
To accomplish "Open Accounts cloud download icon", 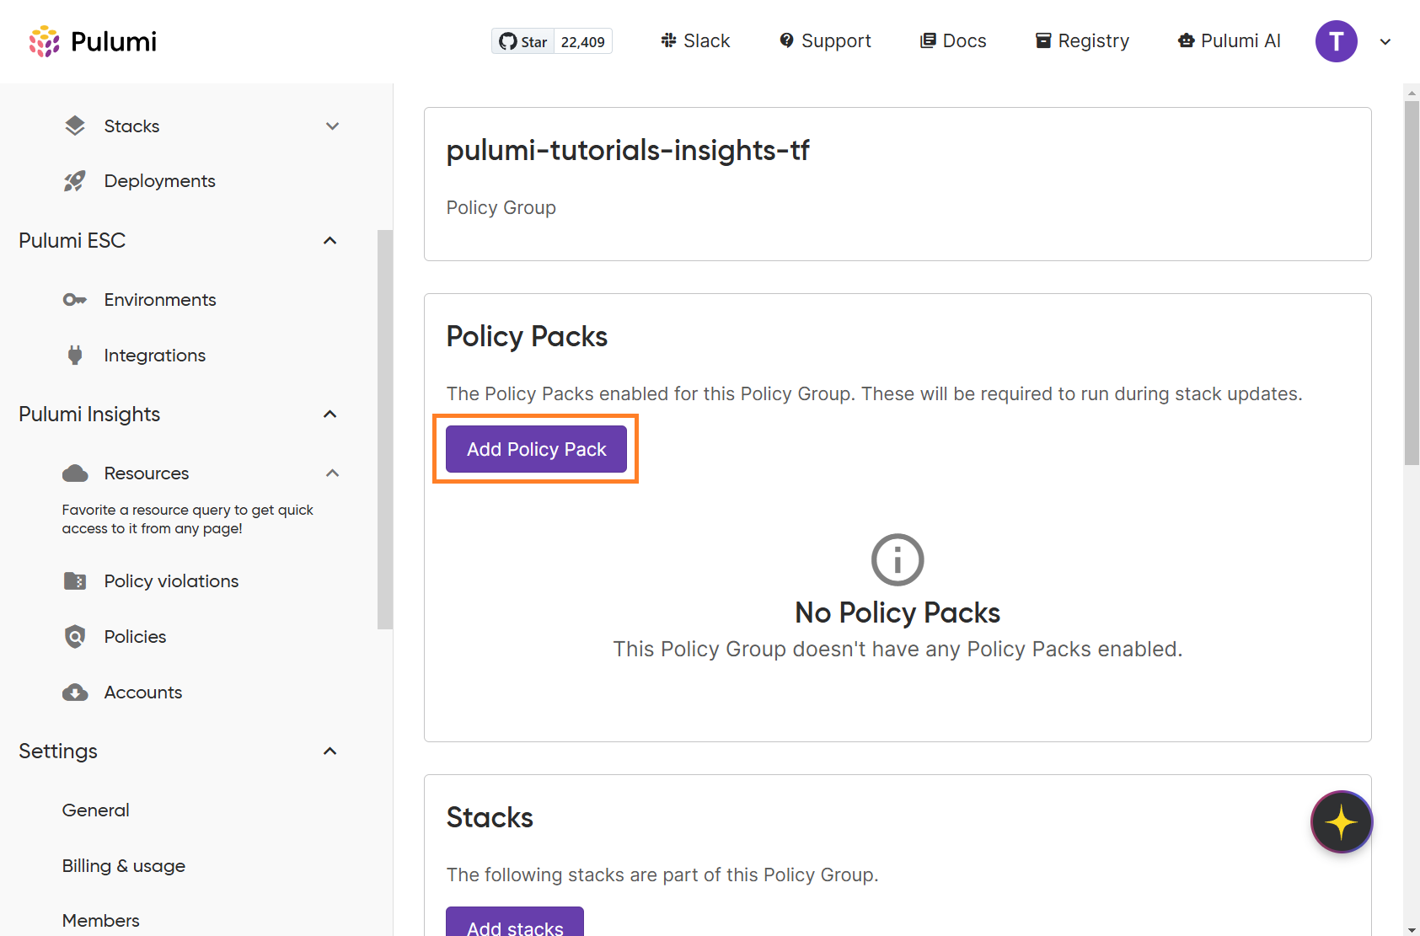I will tap(75, 693).
